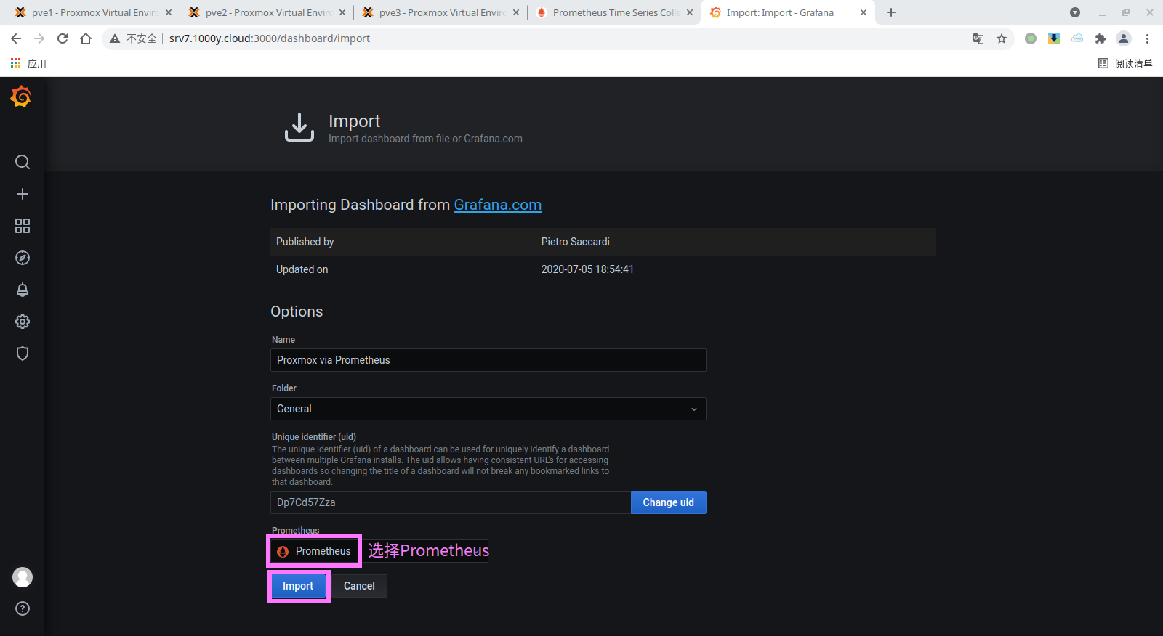Expand the Folder dropdown showing General
Screen dimensions: 1163x636
click(488, 409)
